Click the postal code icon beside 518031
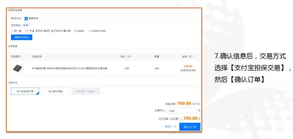 pyautogui.click(x=75, y=31)
